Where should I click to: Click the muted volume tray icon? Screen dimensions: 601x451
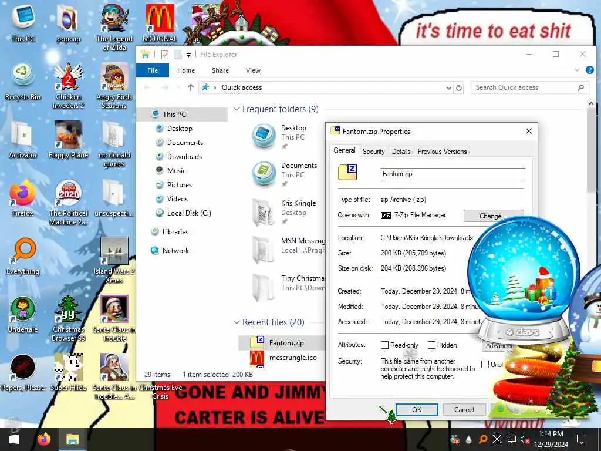[x=525, y=439]
